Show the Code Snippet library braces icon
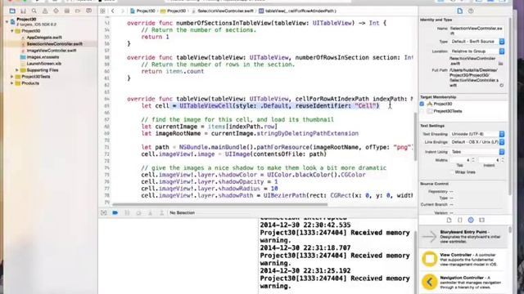524x294 pixels. click(460, 220)
